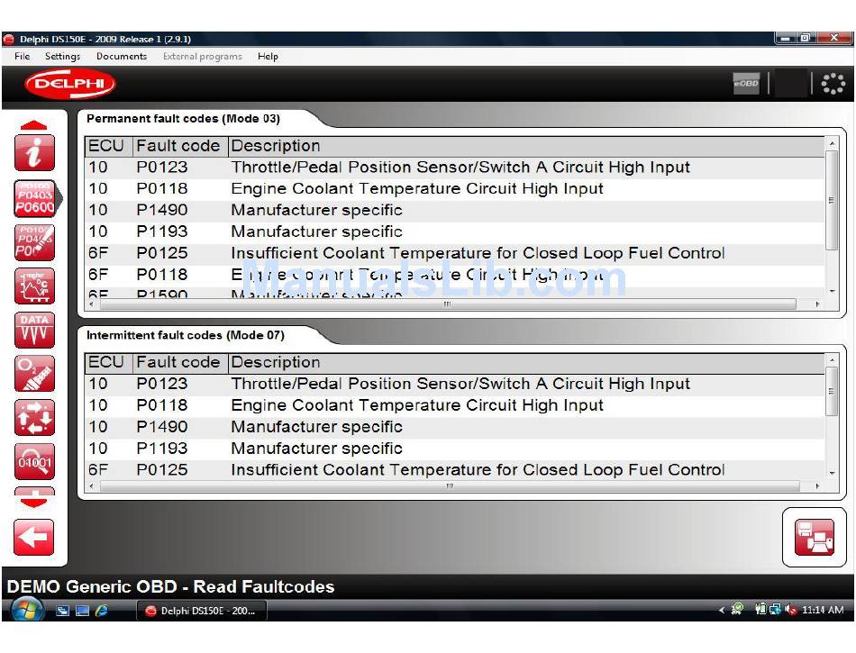The image size is (856, 653).
Task: Select P1490 row in Permanent fault codes
Action: tap(455, 211)
